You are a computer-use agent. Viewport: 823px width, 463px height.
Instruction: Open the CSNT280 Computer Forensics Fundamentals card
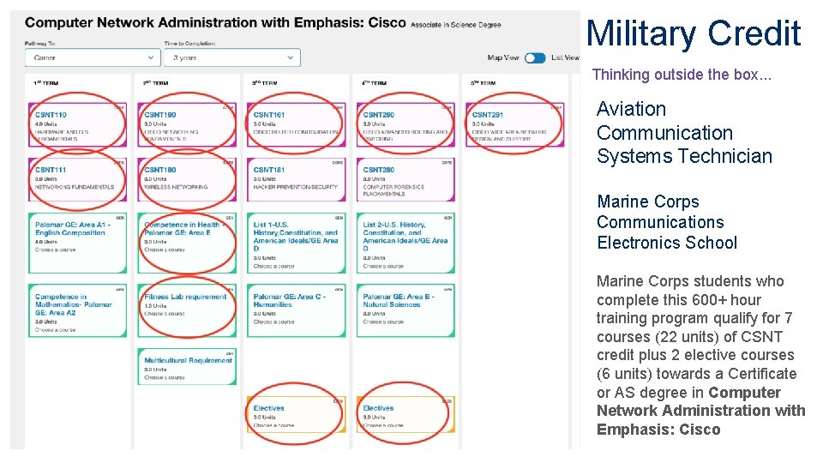click(405, 179)
